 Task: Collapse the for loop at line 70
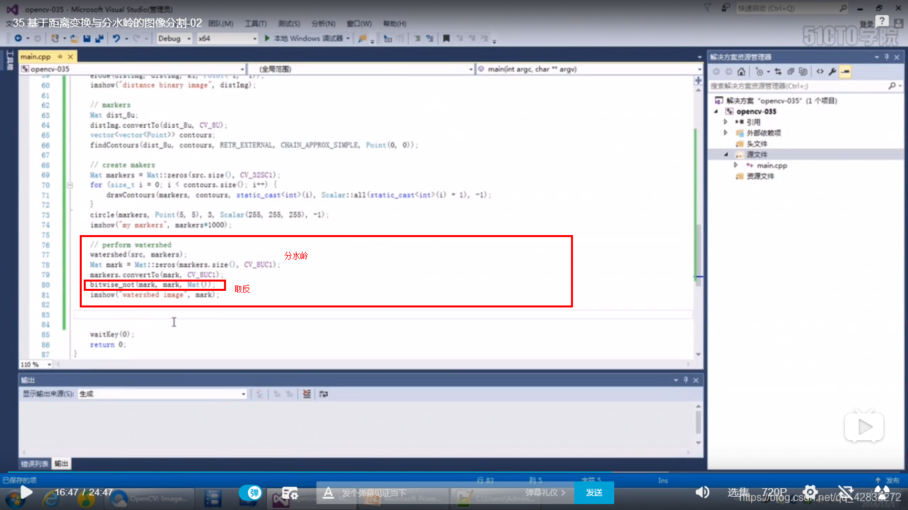pyautogui.click(x=70, y=185)
